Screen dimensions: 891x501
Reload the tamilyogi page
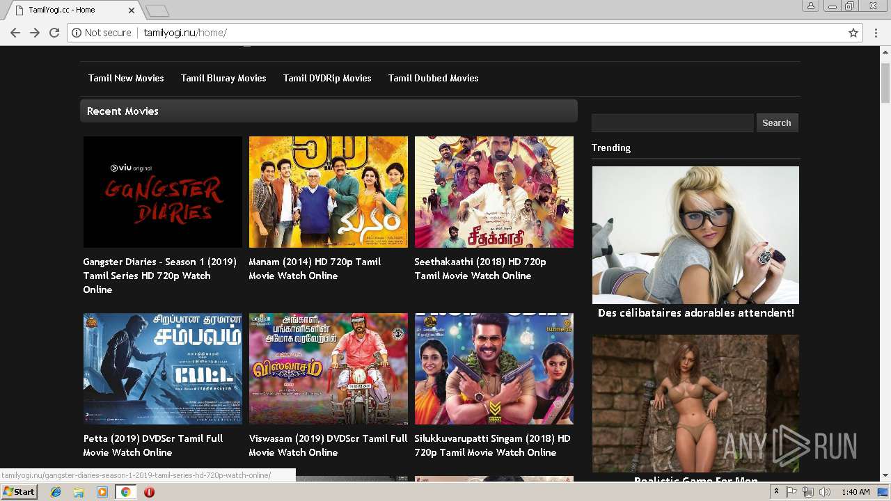[54, 33]
